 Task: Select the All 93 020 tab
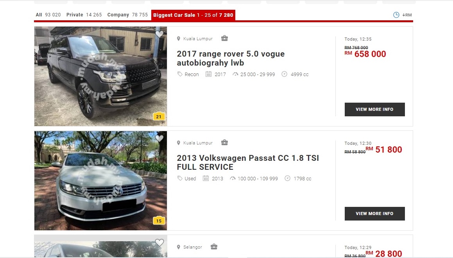click(48, 15)
